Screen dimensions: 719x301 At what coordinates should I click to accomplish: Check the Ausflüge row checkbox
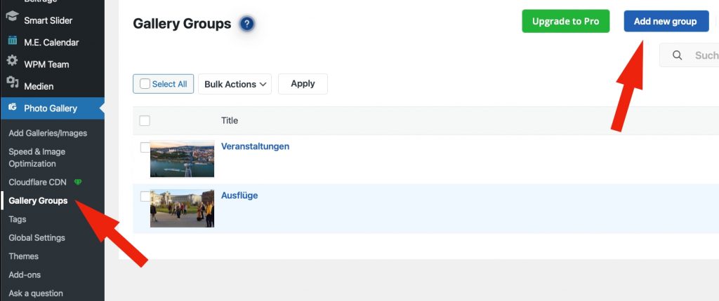[145, 197]
